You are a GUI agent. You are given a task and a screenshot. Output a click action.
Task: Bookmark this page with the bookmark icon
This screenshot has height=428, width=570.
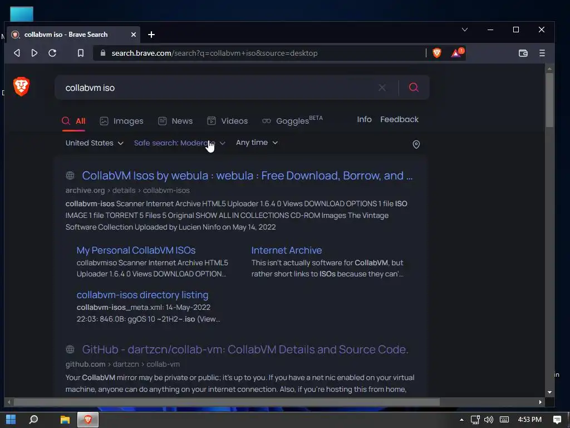(x=81, y=53)
